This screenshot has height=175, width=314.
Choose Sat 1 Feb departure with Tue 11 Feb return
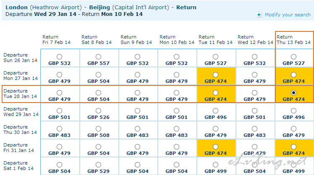(x=215, y=165)
